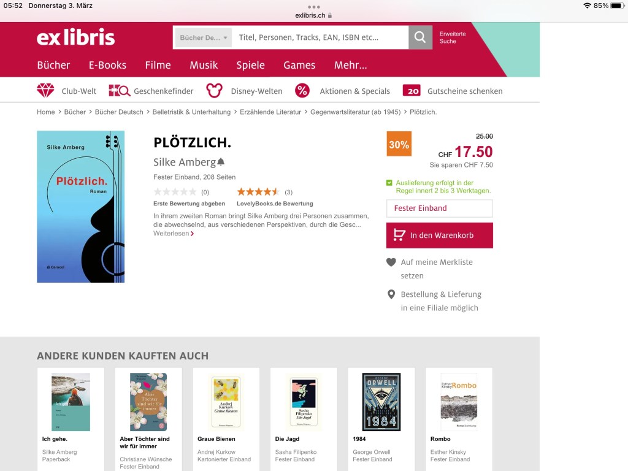Open the 1984 George Orwell book thumbnail
Image resolution: width=628 pixels, height=471 pixels.
[x=381, y=402]
